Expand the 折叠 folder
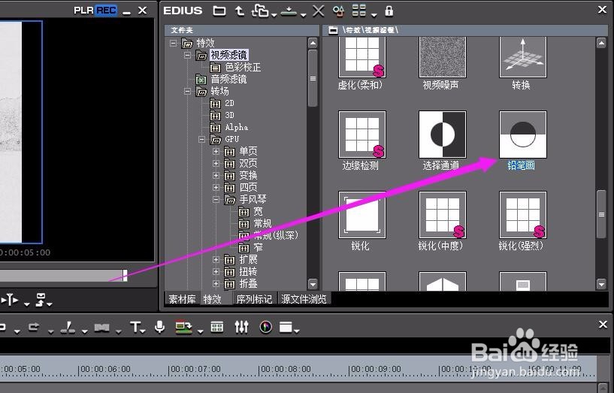The width and height of the screenshot is (614, 393). point(216,283)
